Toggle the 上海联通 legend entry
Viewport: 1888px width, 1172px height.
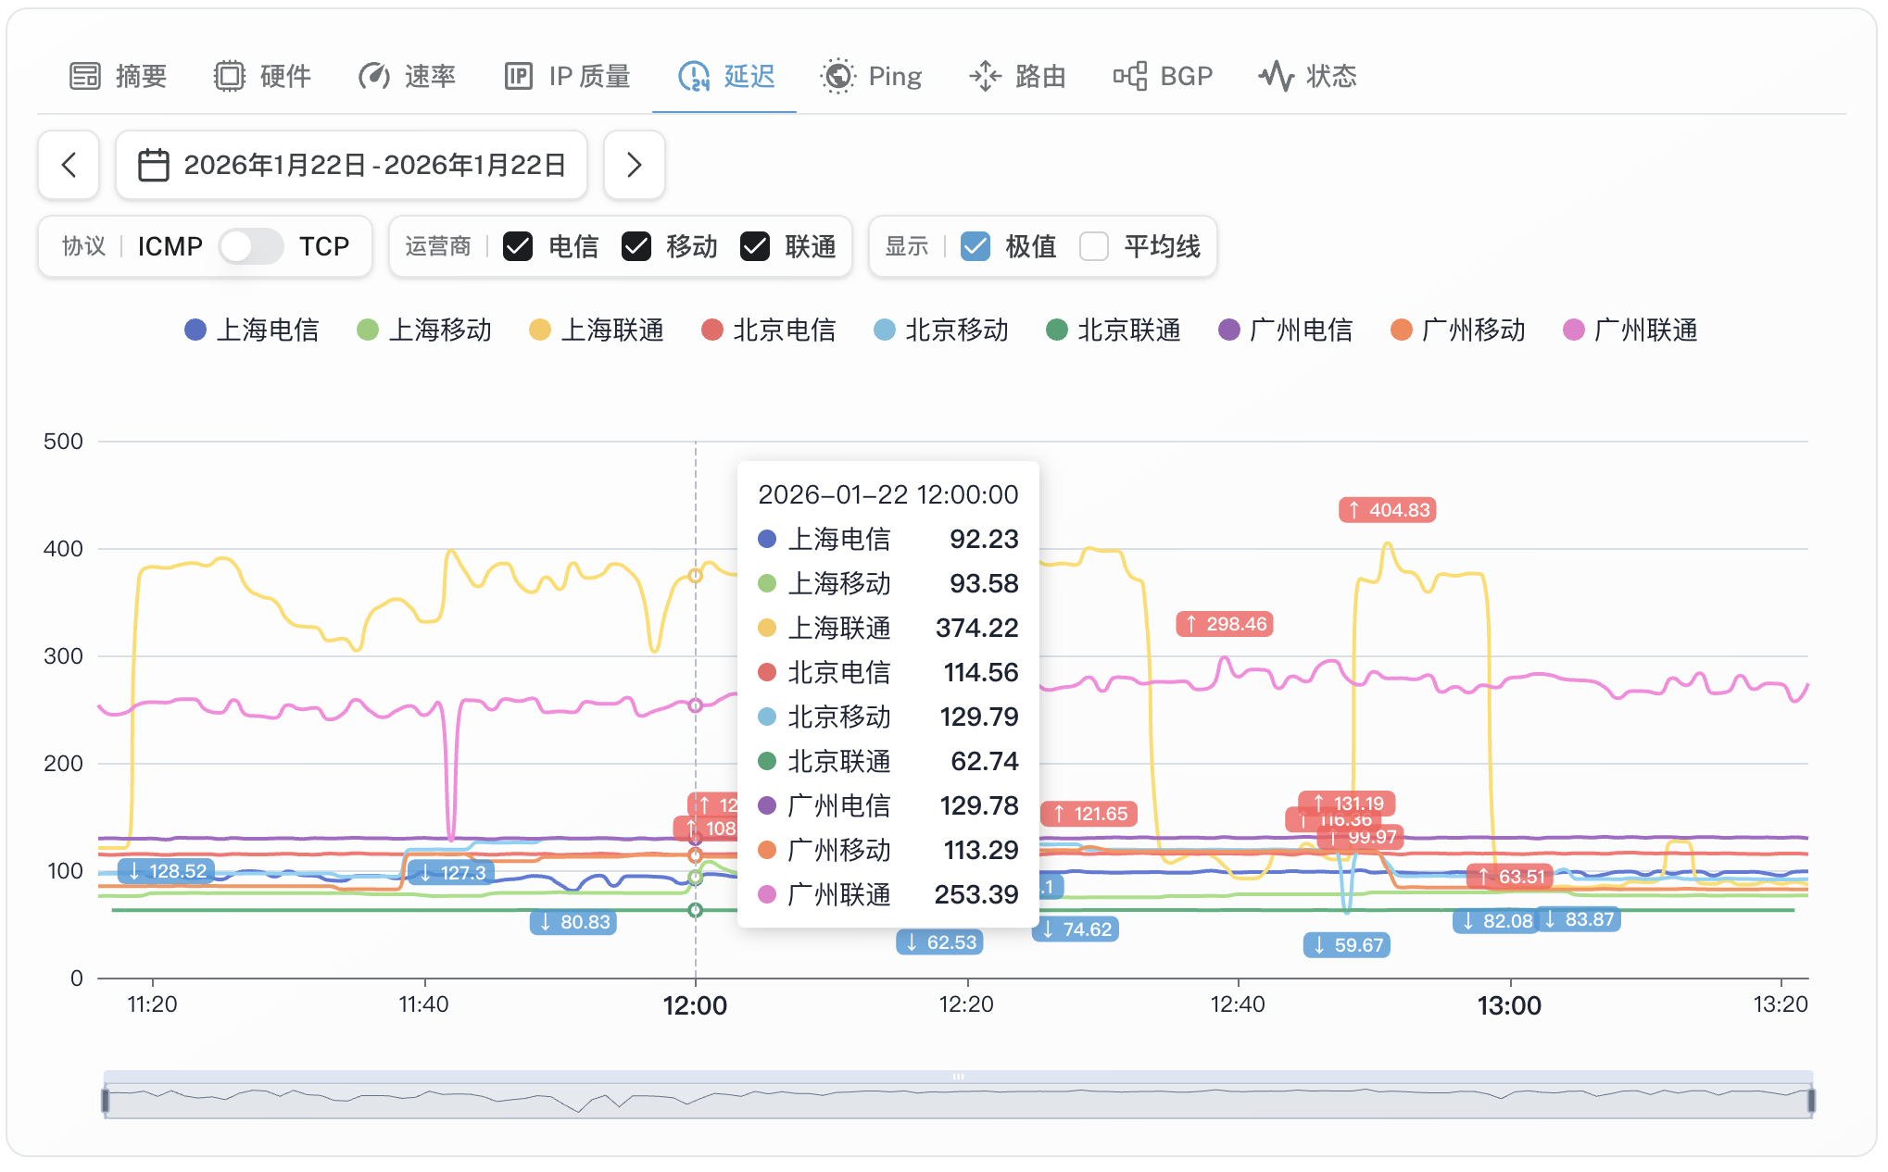point(598,330)
